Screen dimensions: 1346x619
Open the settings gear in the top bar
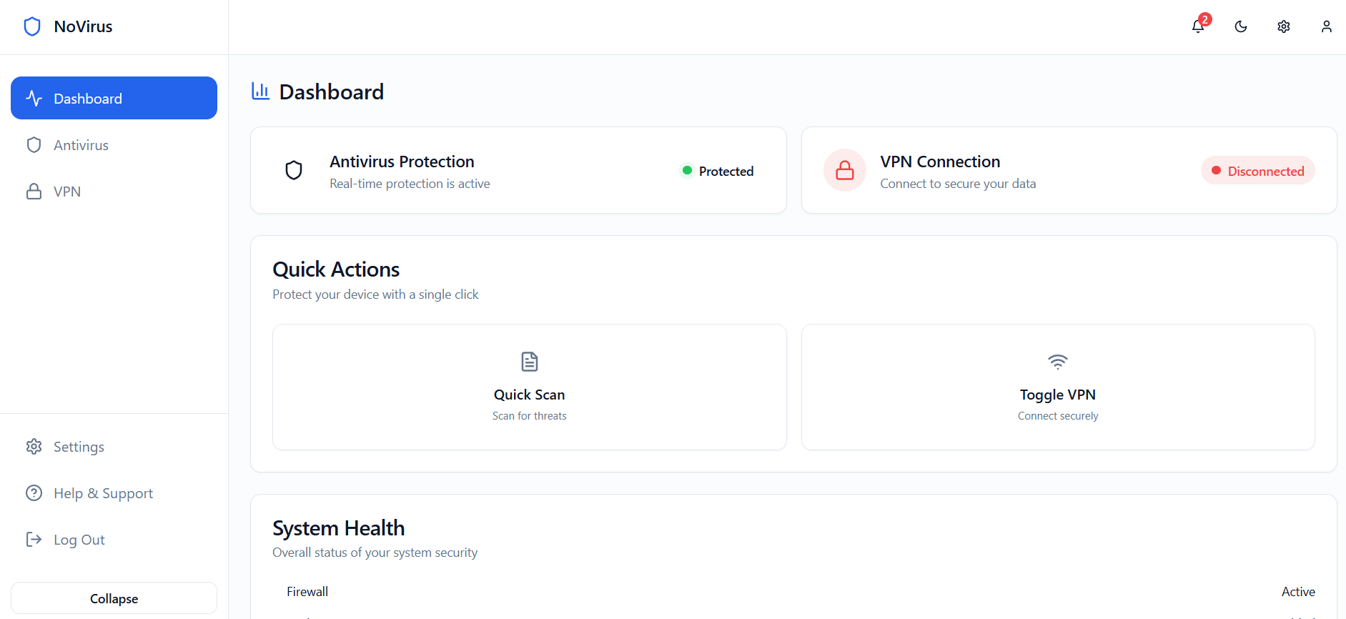click(x=1283, y=26)
